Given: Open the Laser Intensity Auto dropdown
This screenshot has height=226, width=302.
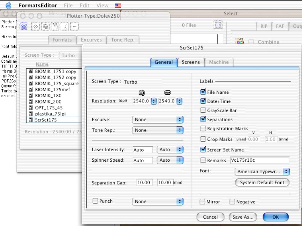Looking at the screenshot, I should tap(170, 149).
